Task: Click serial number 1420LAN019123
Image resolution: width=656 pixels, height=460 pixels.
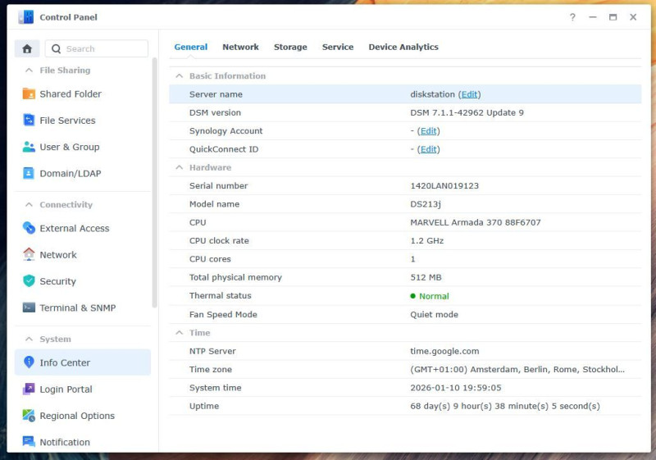Action: click(x=444, y=185)
